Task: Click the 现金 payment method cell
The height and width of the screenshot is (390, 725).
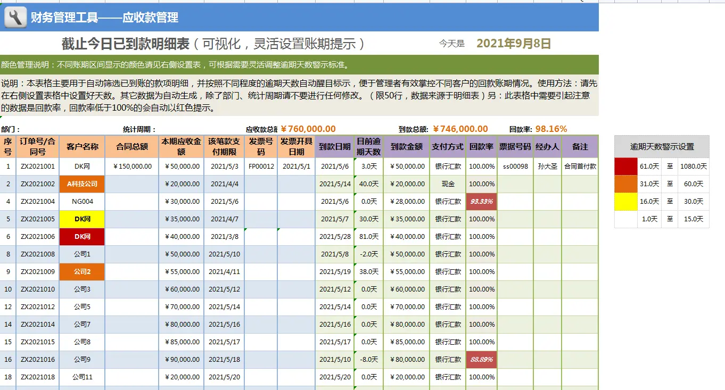Action: (448, 184)
